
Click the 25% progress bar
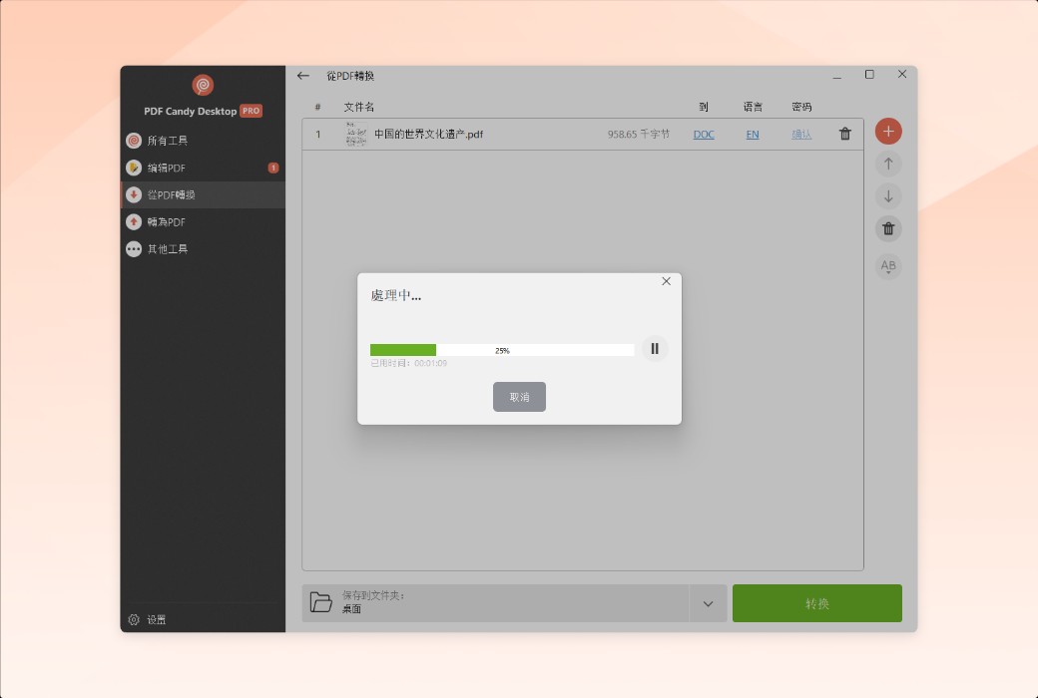[x=502, y=349]
